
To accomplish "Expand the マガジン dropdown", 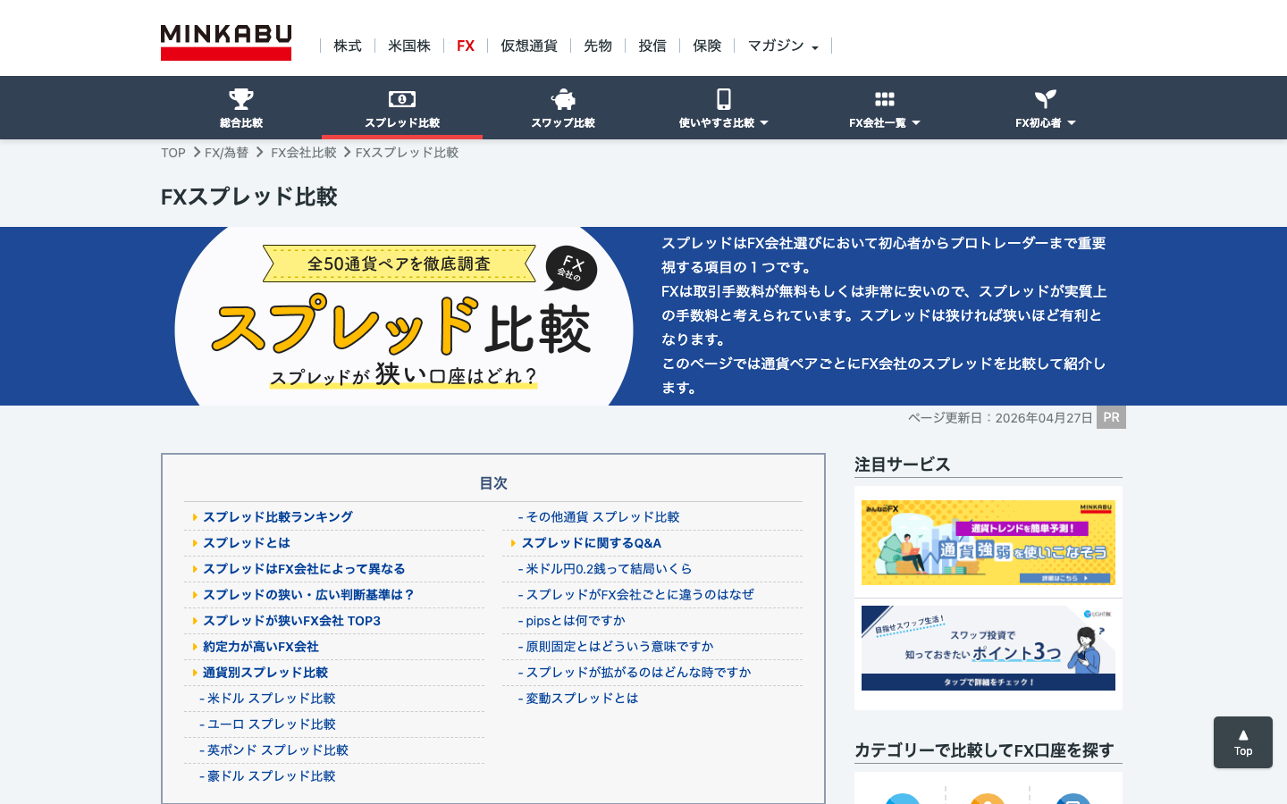I will point(783,46).
